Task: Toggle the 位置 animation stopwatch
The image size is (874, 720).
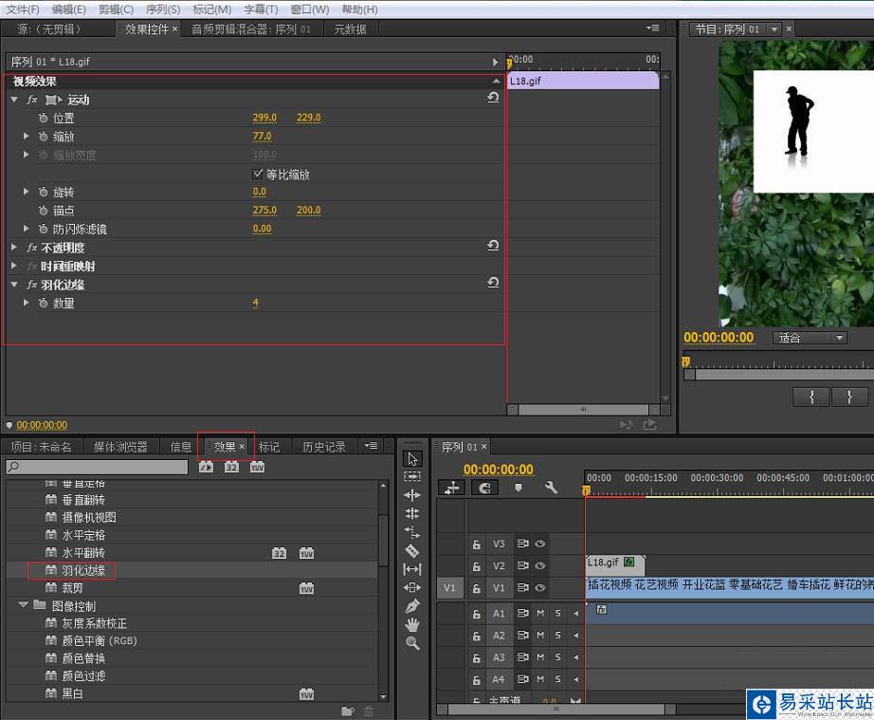Action: click(x=43, y=118)
